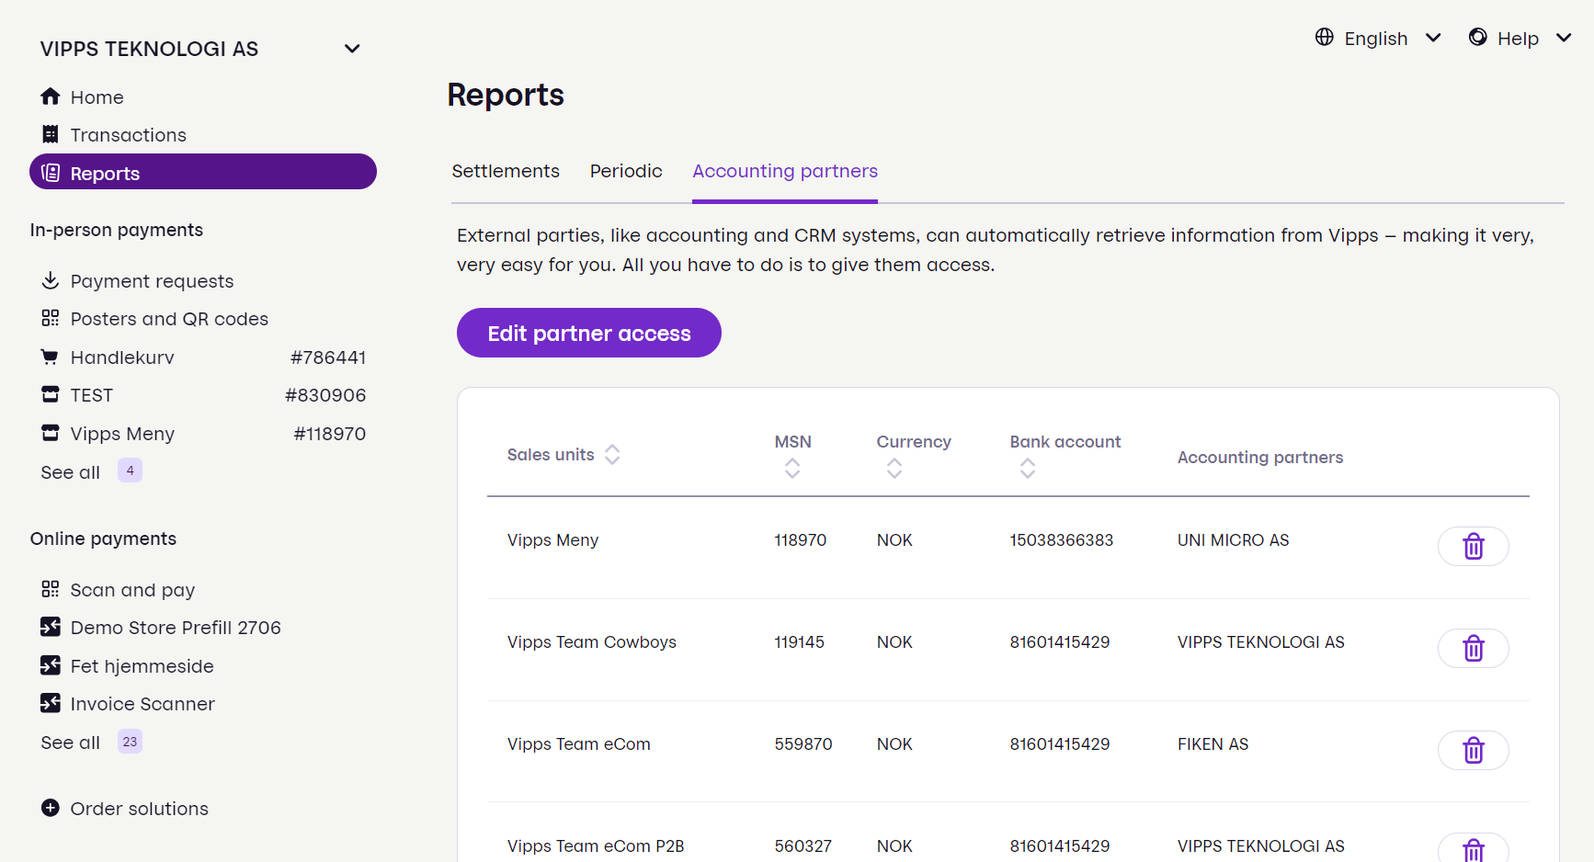Click the Home house icon
Viewport: 1594px width, 862px height.
point(51,96)
